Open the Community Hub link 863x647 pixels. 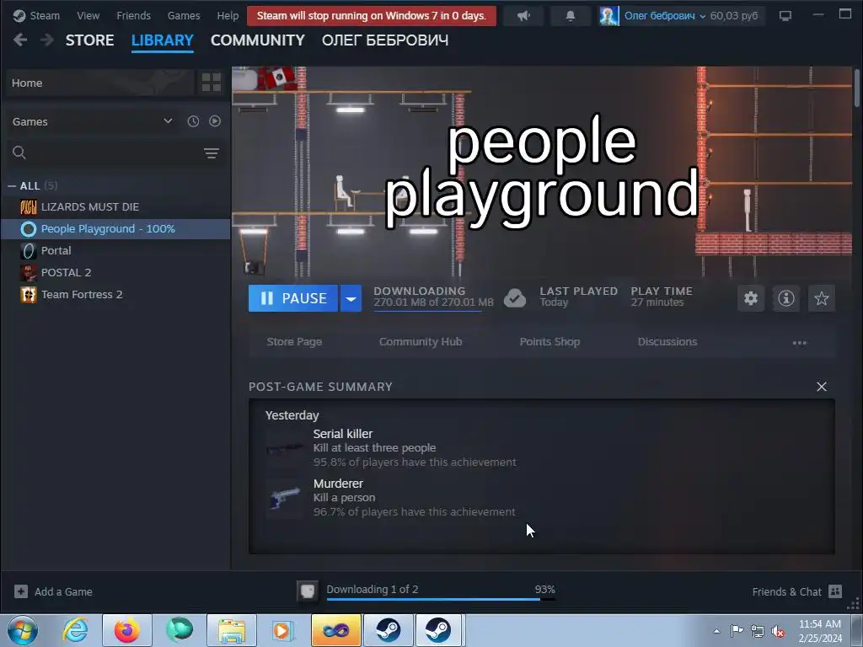click(421, 342)
